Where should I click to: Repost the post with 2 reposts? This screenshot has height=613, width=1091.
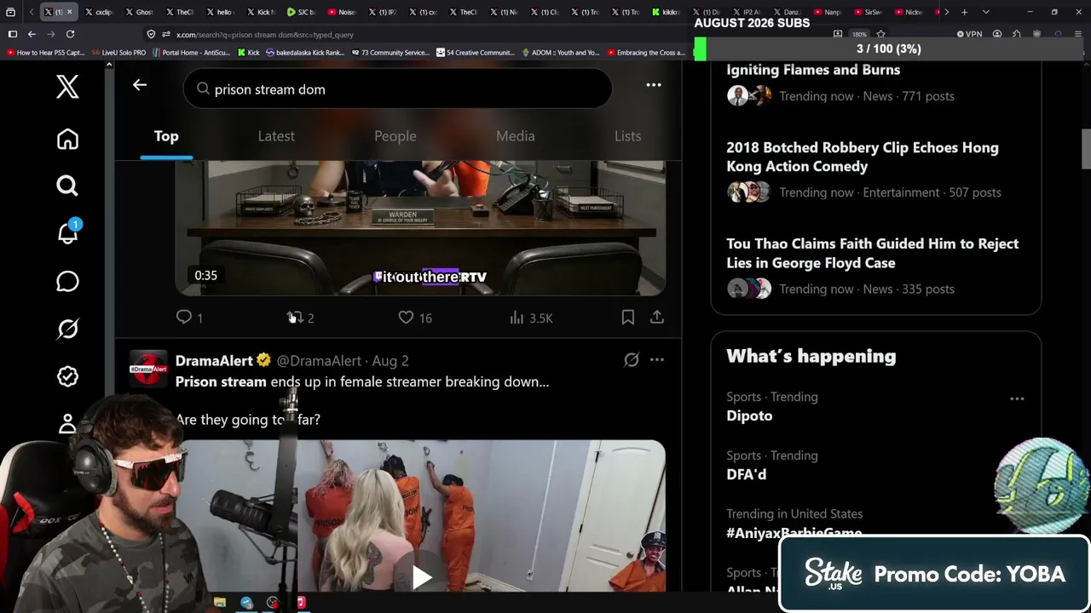(300, 318)
